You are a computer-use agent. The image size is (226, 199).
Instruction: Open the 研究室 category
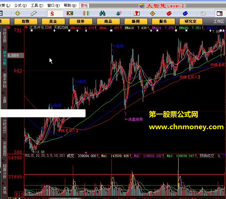(x=191, y=21)
